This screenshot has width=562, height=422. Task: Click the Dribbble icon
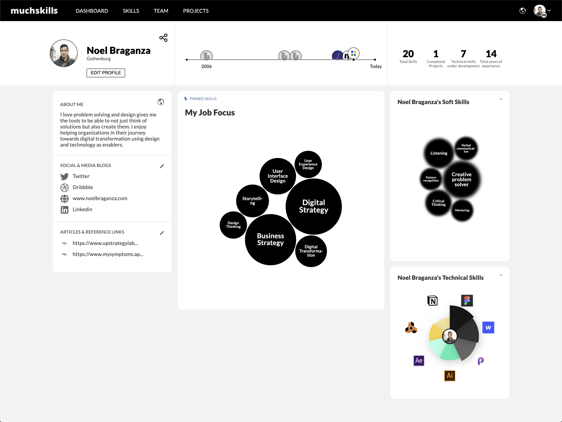pyautogui.click(x=65, y=187)
